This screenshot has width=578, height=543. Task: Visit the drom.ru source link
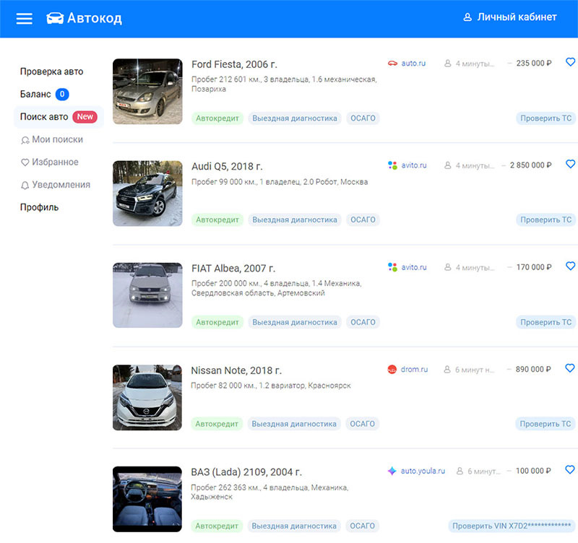coord(414,370)
